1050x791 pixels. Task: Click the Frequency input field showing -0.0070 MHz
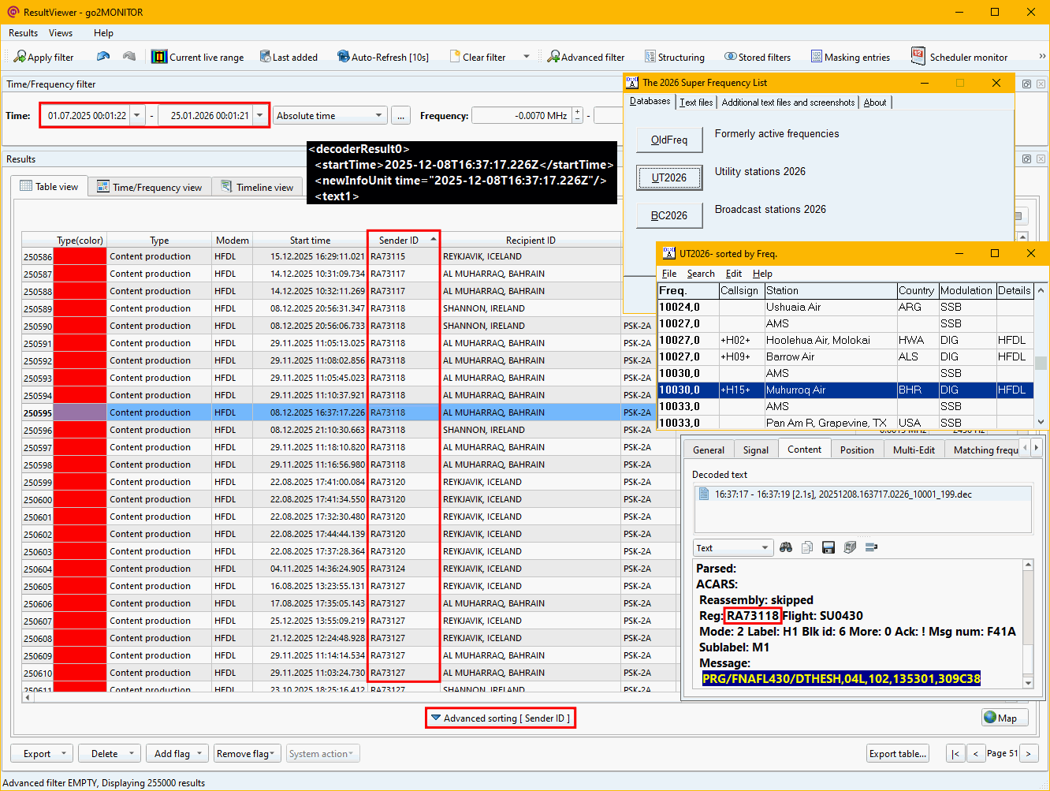click(x=522, y=115)
